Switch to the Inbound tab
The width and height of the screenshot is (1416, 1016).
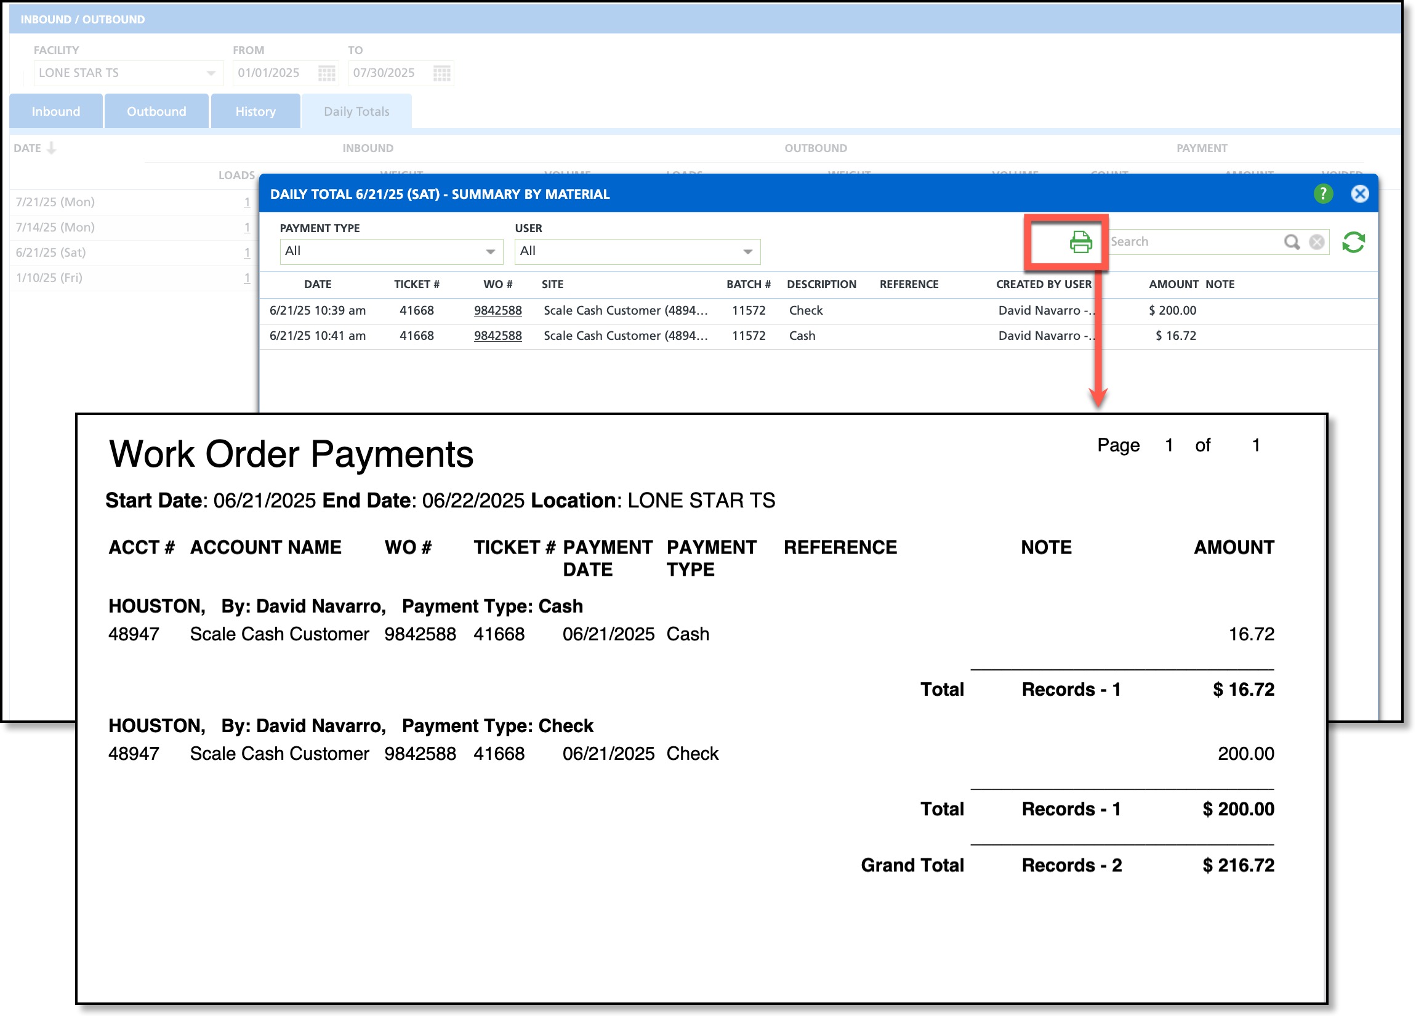pos(55,111)
